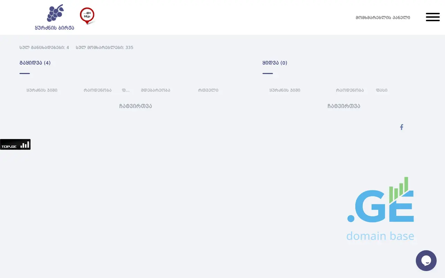Click truncated ფ... column header in გაყიდვა
445x278 pixels.
(x=126, y=90)
